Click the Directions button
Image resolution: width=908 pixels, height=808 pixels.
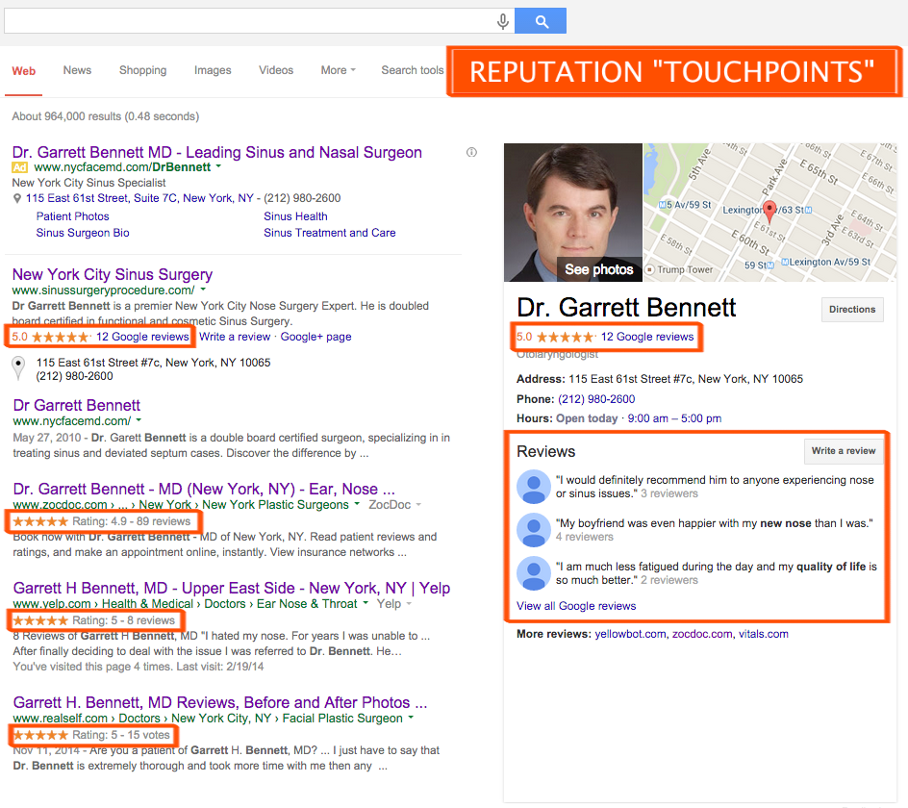[x=852, y=310]
